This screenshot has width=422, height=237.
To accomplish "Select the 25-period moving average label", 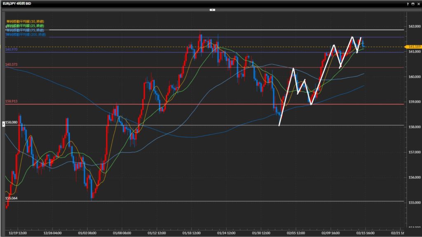I will 25,26.
